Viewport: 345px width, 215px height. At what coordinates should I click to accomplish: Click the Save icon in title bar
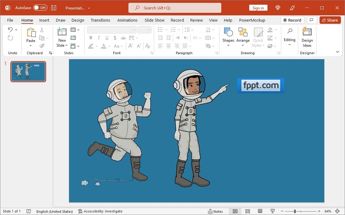coord(54,8)
